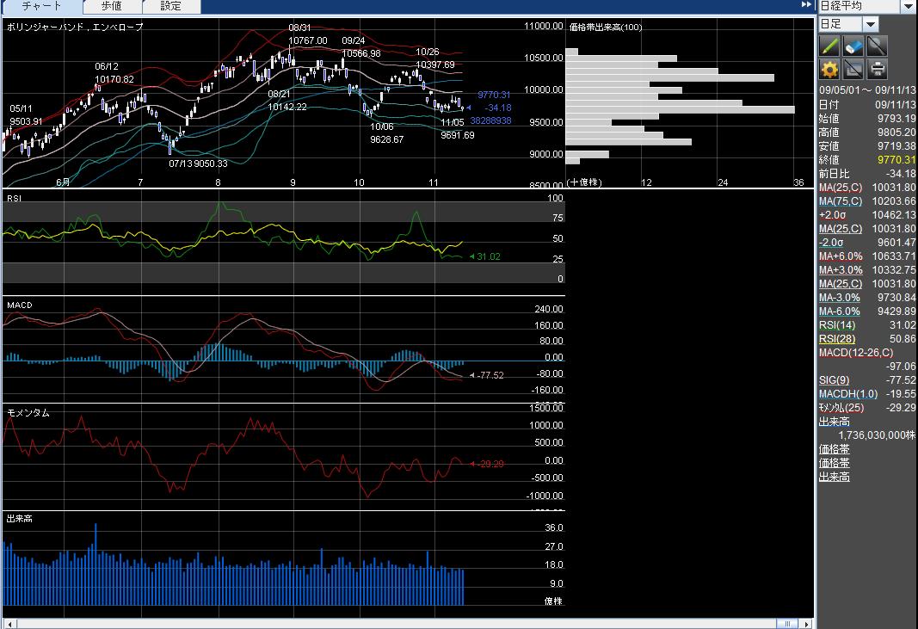Open chart settings with the gear icon

829,70
